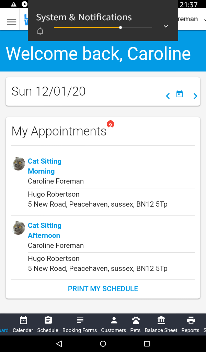Tap PRINT MY SCHEDULE

(x=103, y=288)
